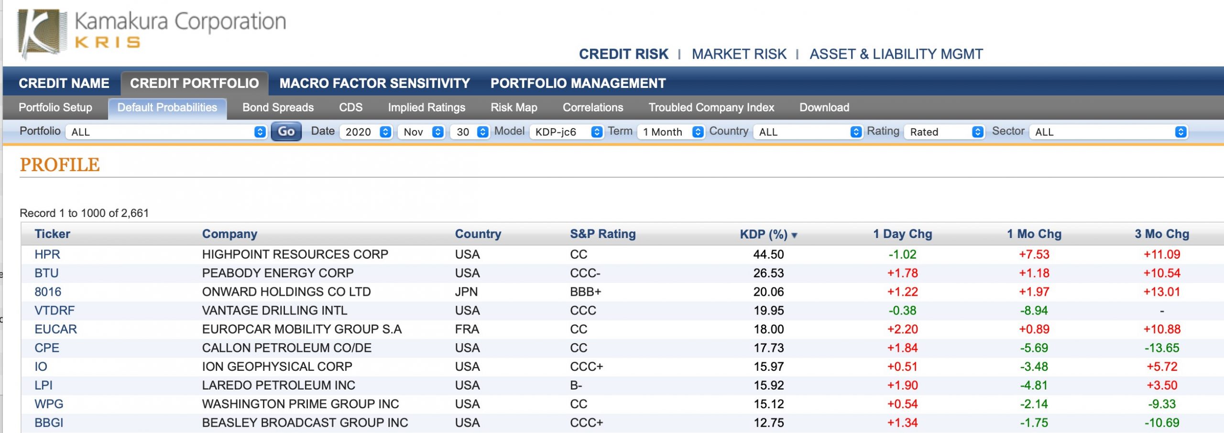Click the +13.01 three-month change value

[x=1162, y=292]
